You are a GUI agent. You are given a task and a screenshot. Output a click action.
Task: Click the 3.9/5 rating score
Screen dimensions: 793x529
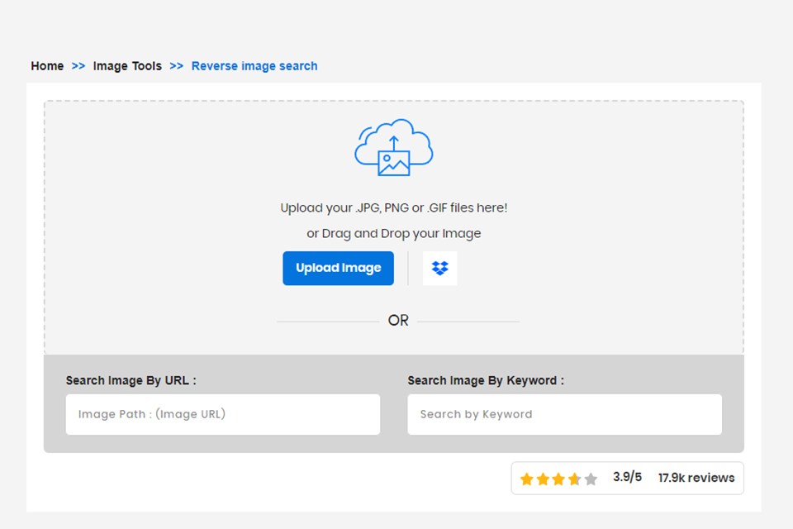[x=627, y=478]
